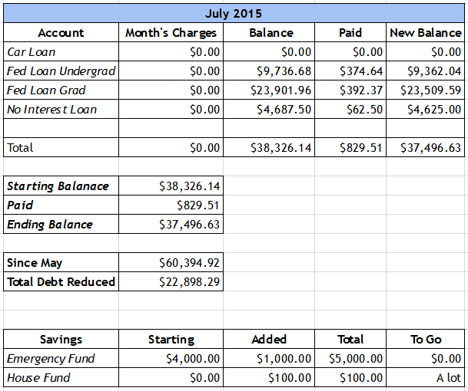Select the Starting column header
The height and width of the screenshot is (391, 468).
(x=171, y=339)
